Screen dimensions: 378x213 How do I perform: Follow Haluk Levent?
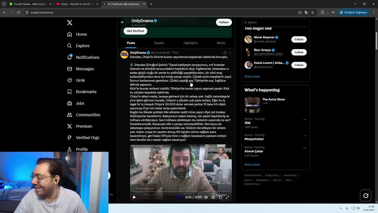point(299,65)
